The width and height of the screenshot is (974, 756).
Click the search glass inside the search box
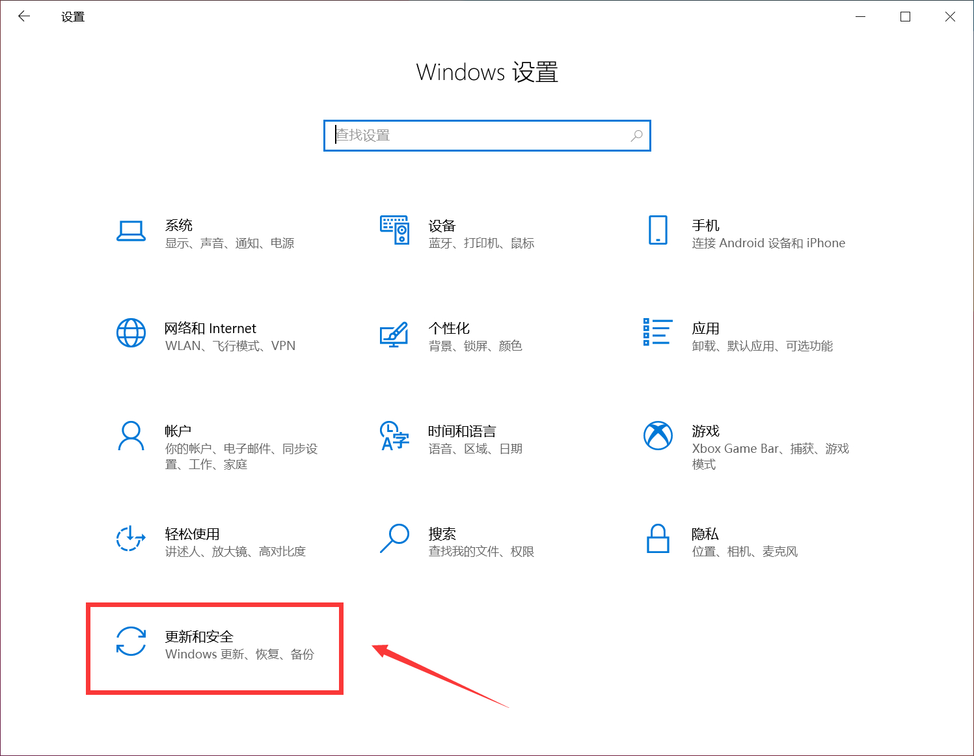tap(636, 135)
